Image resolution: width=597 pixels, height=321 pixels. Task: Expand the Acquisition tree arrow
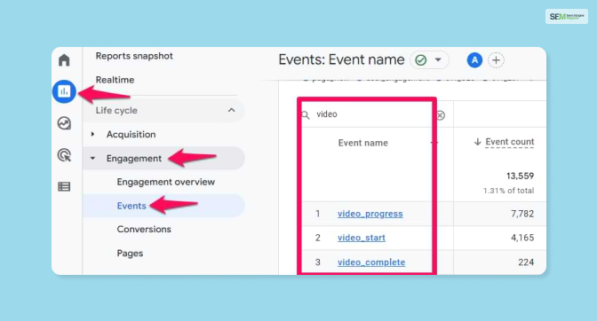pos(92,134)
